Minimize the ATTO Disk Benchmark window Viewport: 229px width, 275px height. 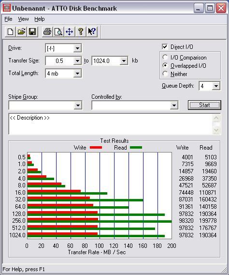tap(199, 8)
